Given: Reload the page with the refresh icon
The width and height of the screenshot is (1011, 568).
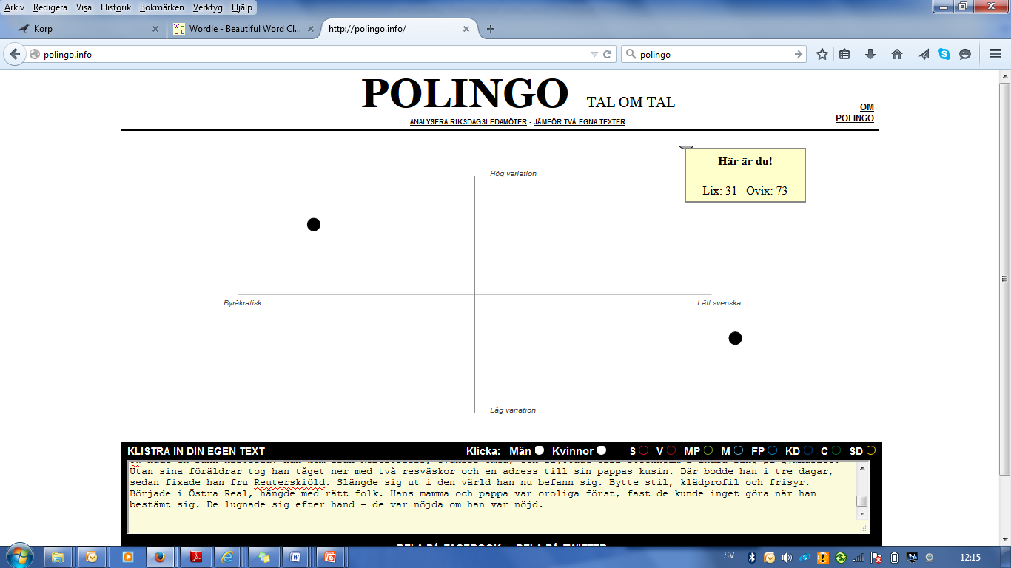Looking at the screenshot, I should tap(608, 54).
